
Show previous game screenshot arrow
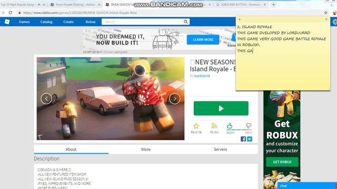[x=46, y=99]
